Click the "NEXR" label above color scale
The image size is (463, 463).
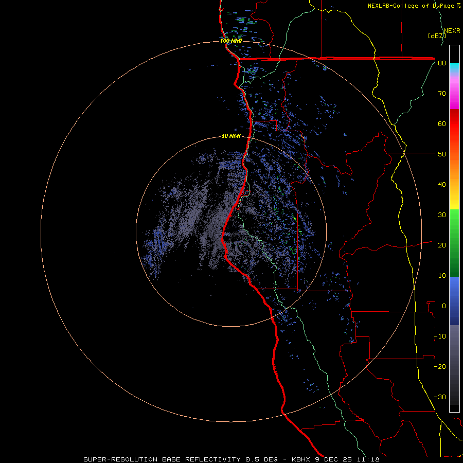coord(452,31)
